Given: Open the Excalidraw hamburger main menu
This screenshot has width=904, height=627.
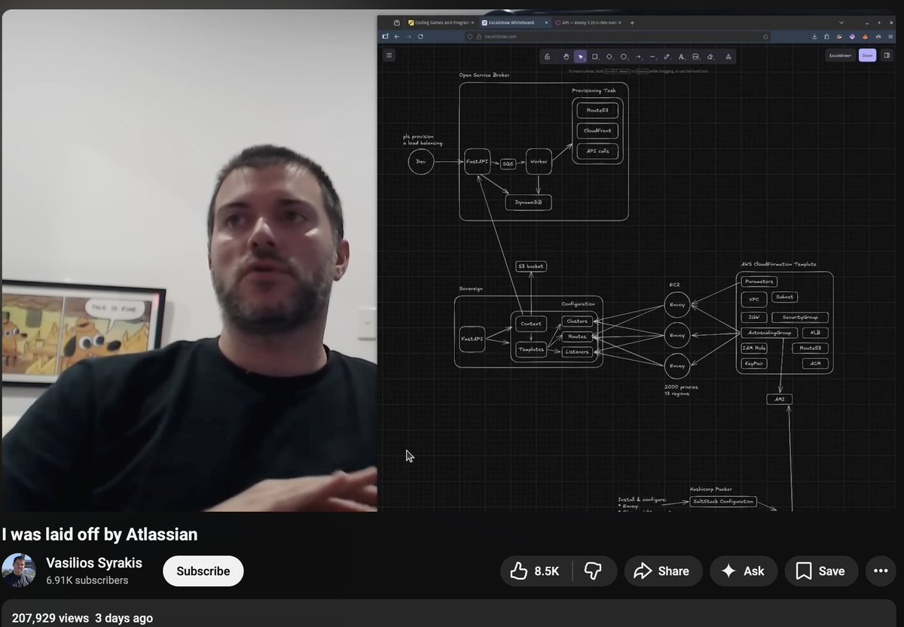Looking at the screenshot, I should pyautogui.click(x=389, y=55).
